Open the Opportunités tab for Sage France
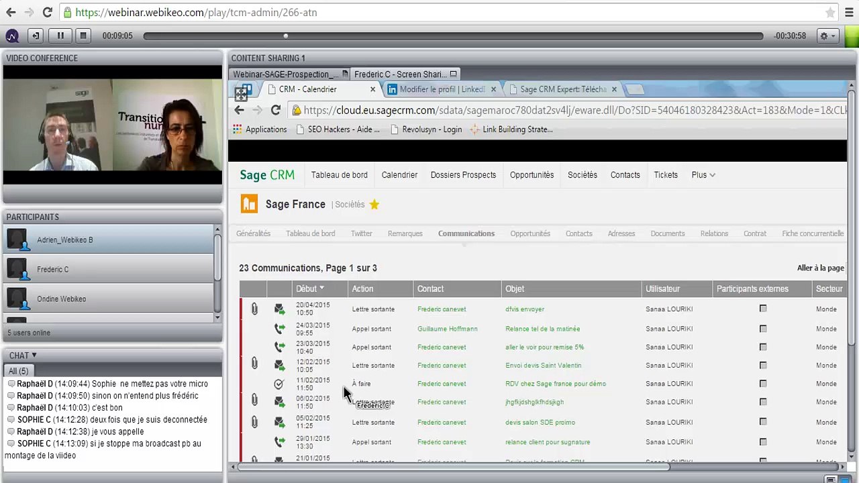859x483 pixels. pos(530,233)
